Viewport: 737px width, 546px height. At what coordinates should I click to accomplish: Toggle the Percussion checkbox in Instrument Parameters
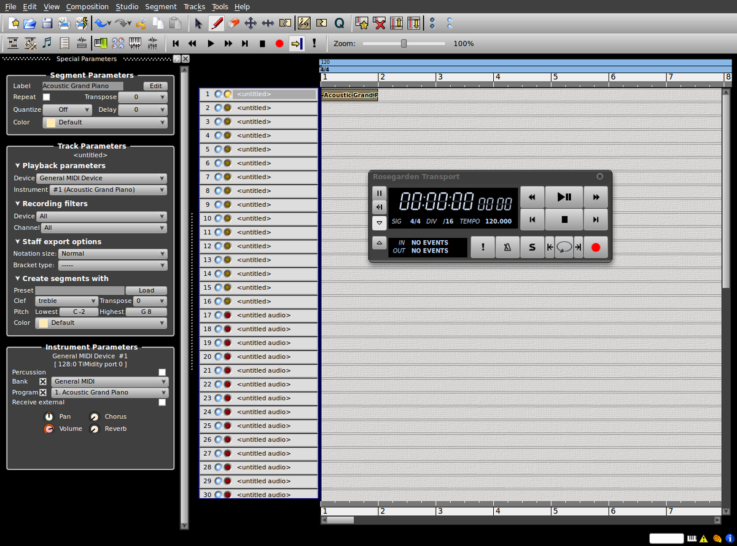point(162,372)
